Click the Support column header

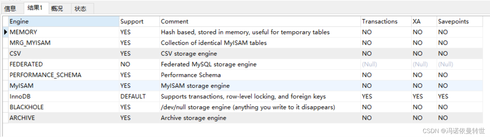139,21
